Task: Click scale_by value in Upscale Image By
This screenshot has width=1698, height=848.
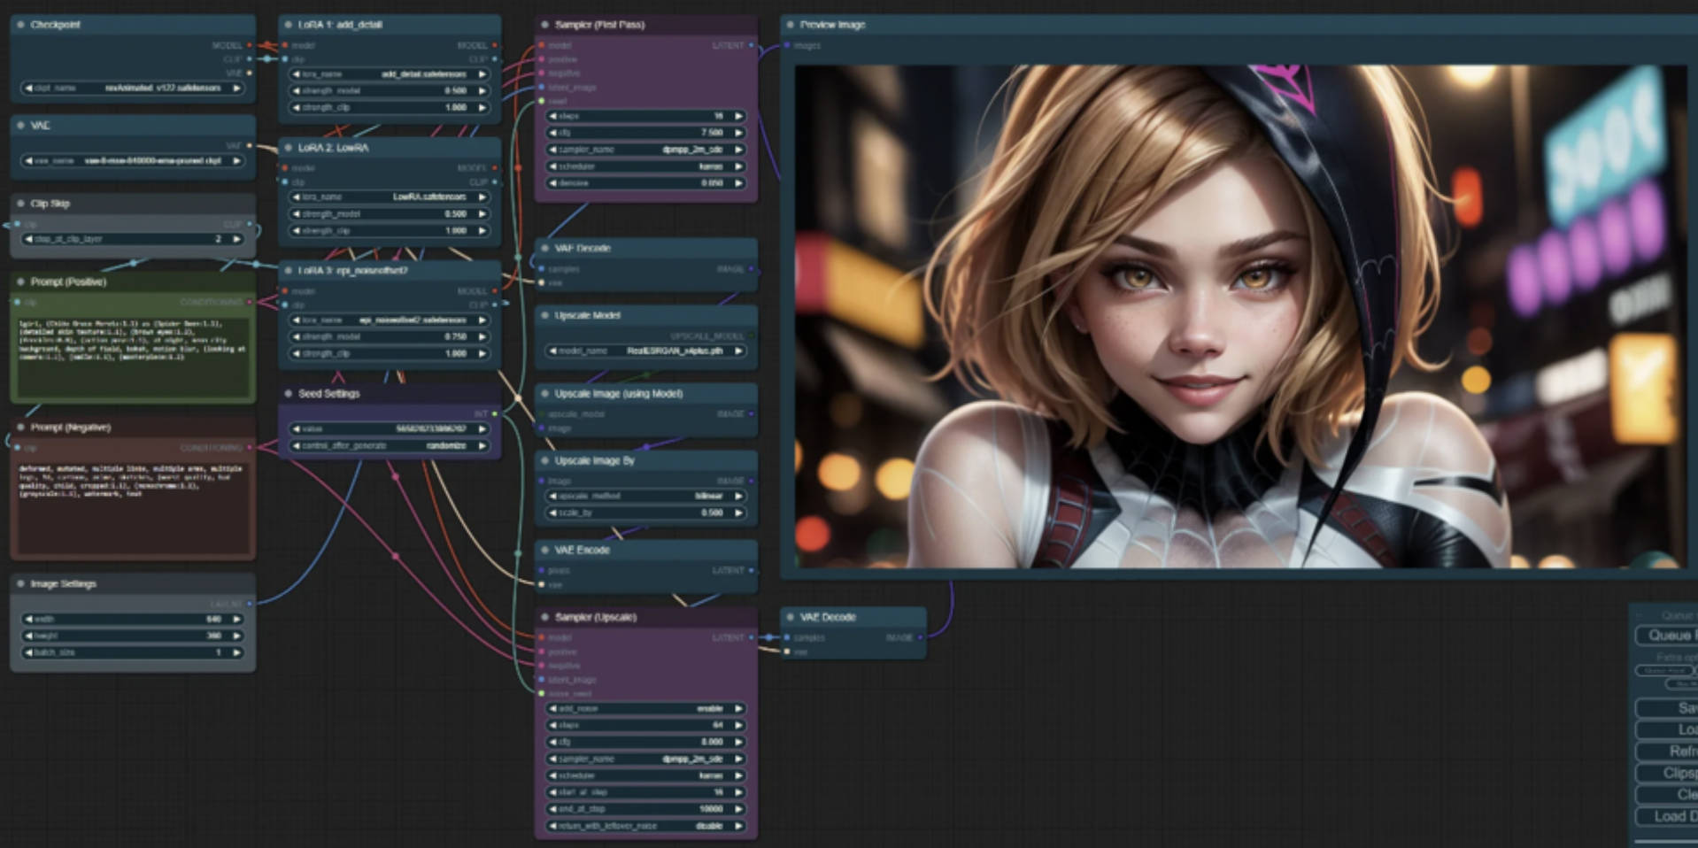Action: point(712,513)
